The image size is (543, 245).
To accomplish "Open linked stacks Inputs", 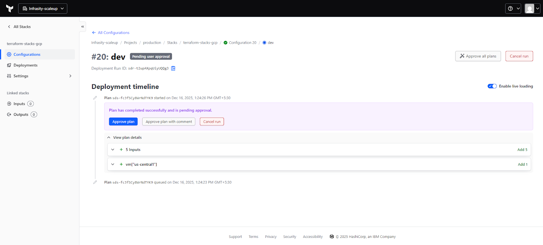I will 19,104.
